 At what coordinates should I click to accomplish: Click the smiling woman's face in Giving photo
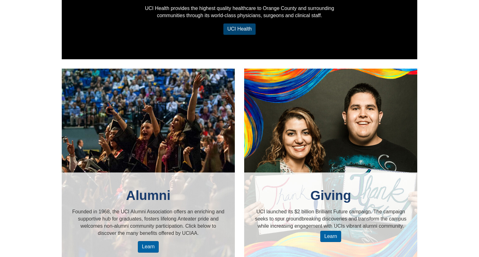tap(298, 137)
